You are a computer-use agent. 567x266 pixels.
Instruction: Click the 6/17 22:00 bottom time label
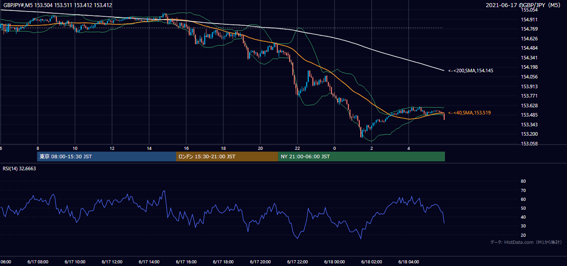tap(296, 262)
